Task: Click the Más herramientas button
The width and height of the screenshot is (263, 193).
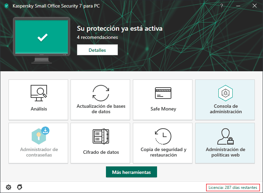Action: coord(131,172)
